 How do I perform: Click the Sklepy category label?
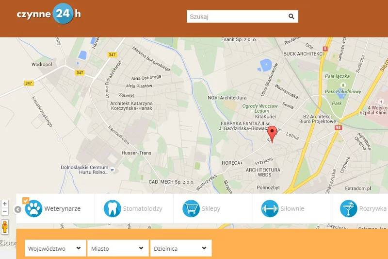pyautogui.click(x=211, y=208)
